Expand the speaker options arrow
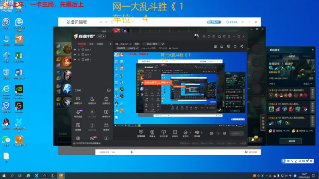 pyautogui.click(x=202, y=133)
